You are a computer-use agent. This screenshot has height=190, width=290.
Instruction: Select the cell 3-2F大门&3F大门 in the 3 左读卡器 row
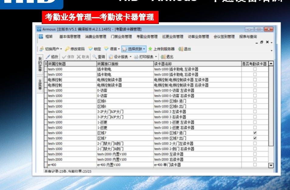tap(125, 112)
